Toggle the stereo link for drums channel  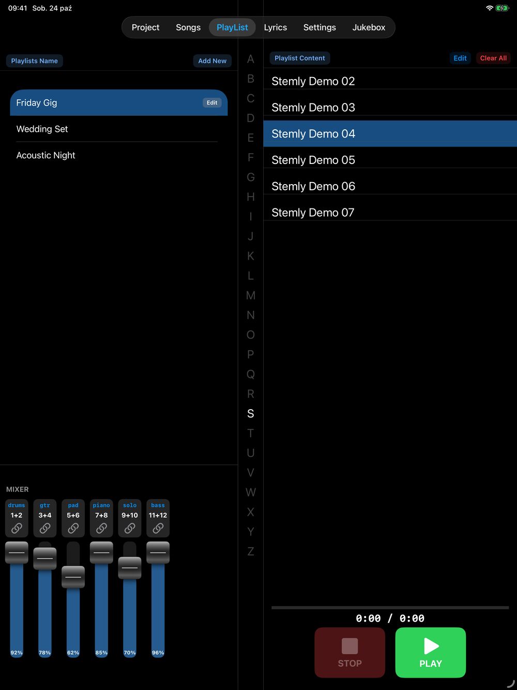click(17, 528)
